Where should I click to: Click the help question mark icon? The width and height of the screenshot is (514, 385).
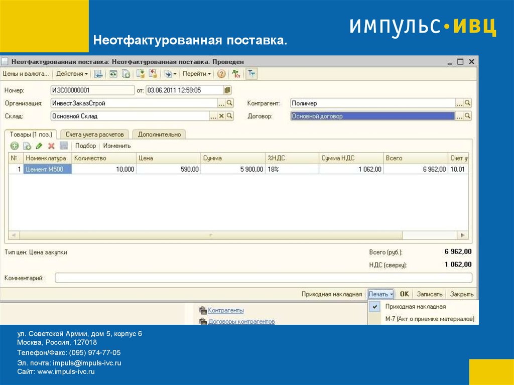click(221, 74)
